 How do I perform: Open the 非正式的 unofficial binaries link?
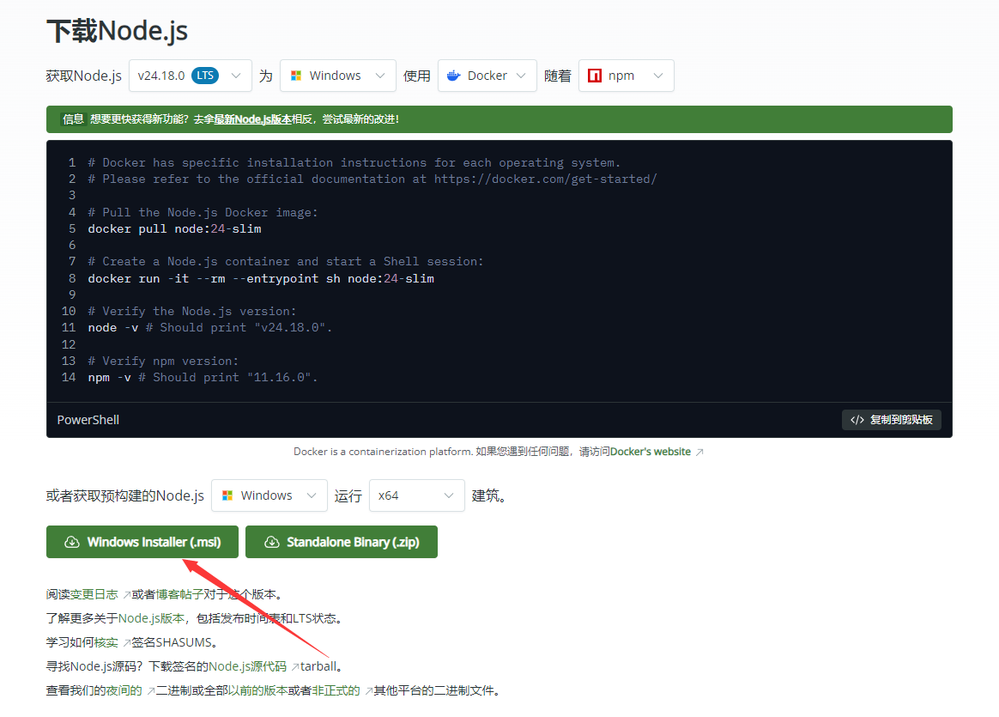[336, 691]
